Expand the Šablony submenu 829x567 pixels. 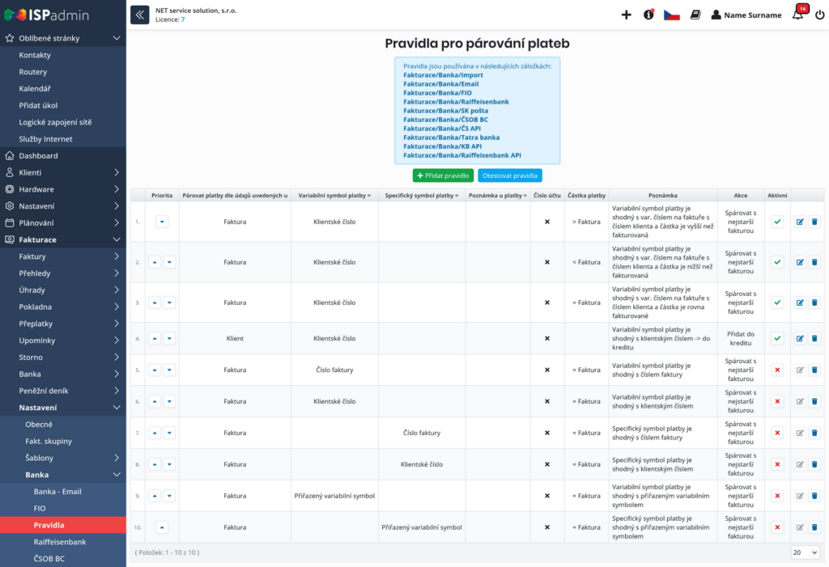click(63, 458)
